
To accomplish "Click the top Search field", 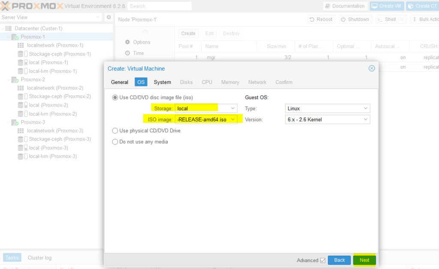I will (159, 6).
